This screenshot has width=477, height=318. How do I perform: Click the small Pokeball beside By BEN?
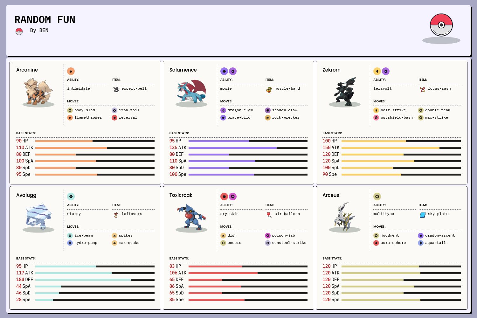19,31
